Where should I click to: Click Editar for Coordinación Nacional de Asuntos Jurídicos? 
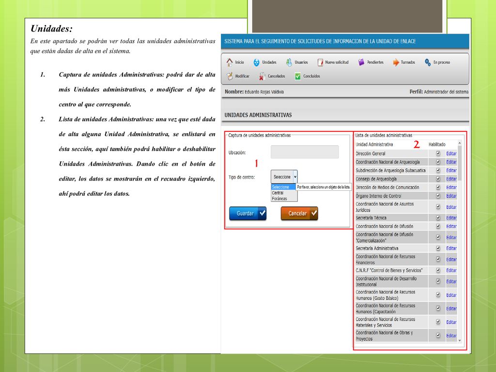click(451, 207)
